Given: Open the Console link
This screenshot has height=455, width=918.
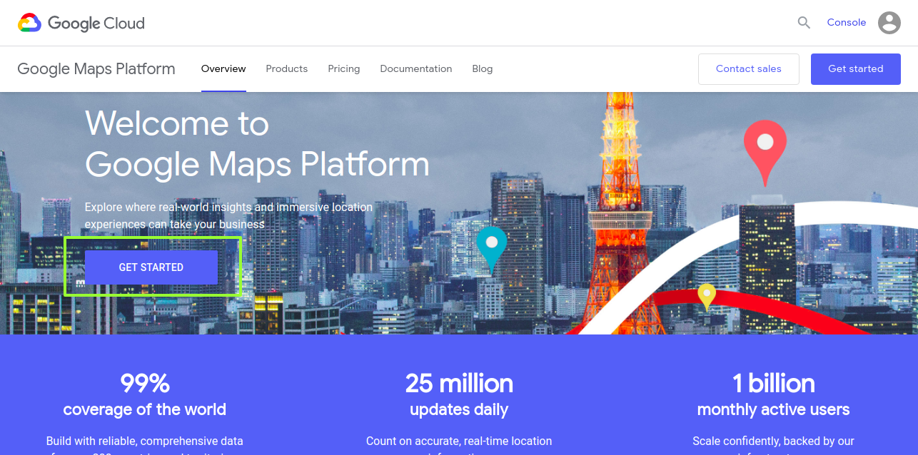Looking at the screenshot, I should pos(846,23).
